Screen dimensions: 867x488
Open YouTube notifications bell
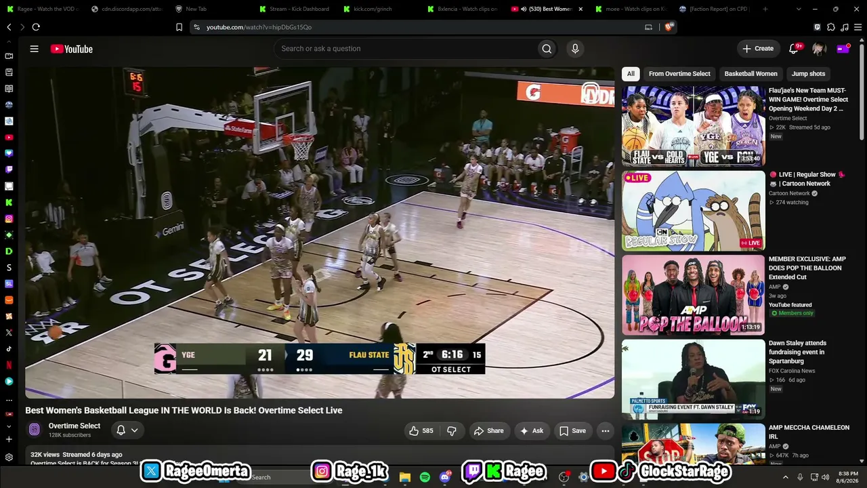pyautogui.click(x=794, y=49)
